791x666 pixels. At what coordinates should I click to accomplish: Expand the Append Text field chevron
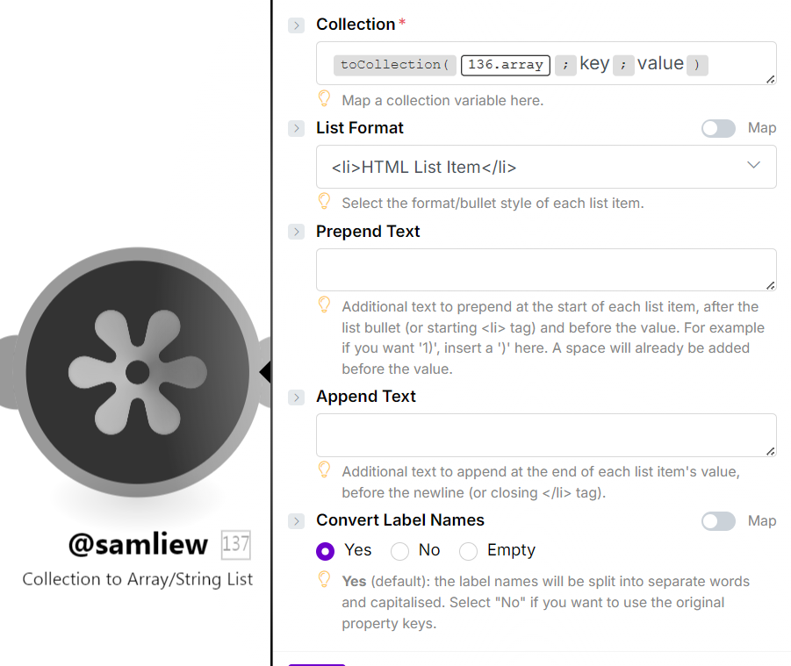(296, 397)
